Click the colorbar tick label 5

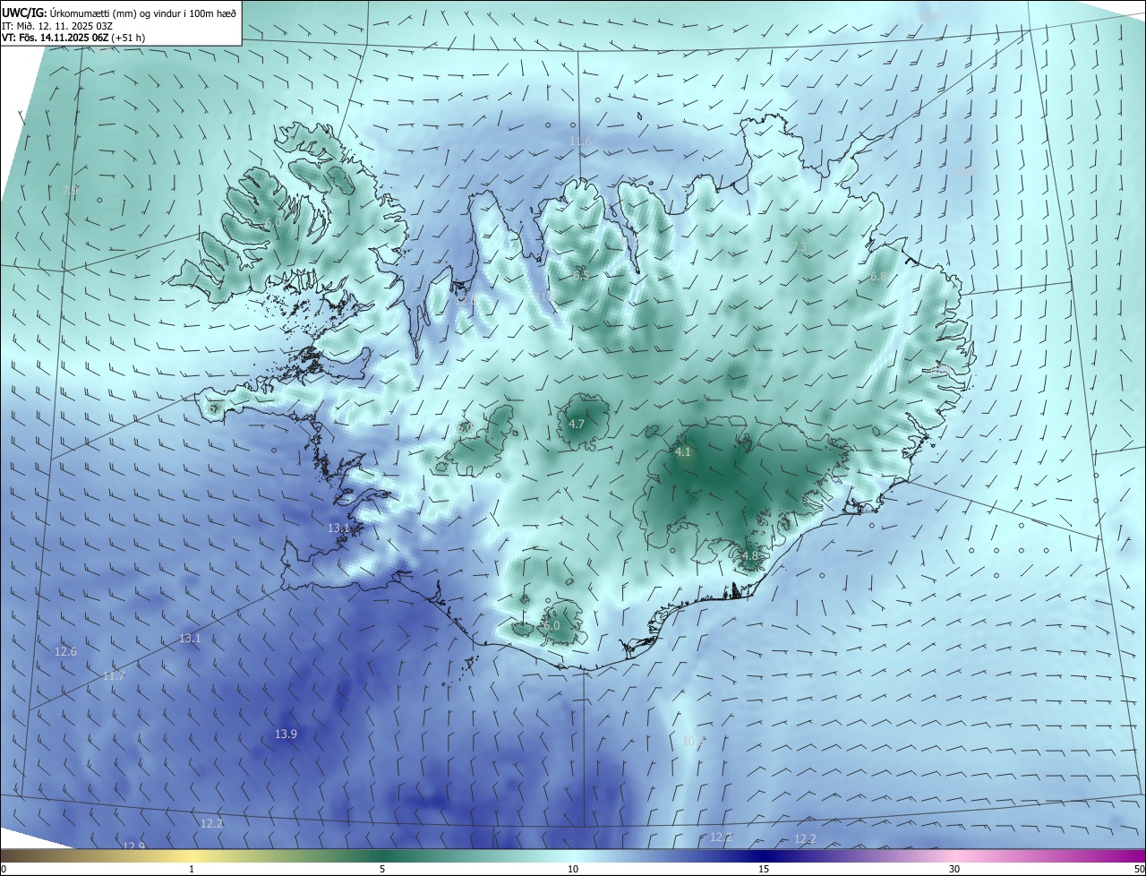pos(382,869)
